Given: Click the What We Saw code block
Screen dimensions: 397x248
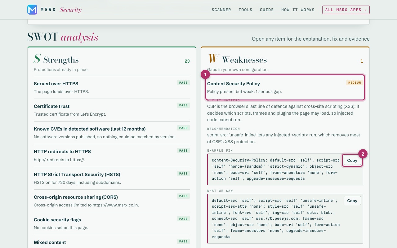Looking at the screenshot, I should [285, 219].
